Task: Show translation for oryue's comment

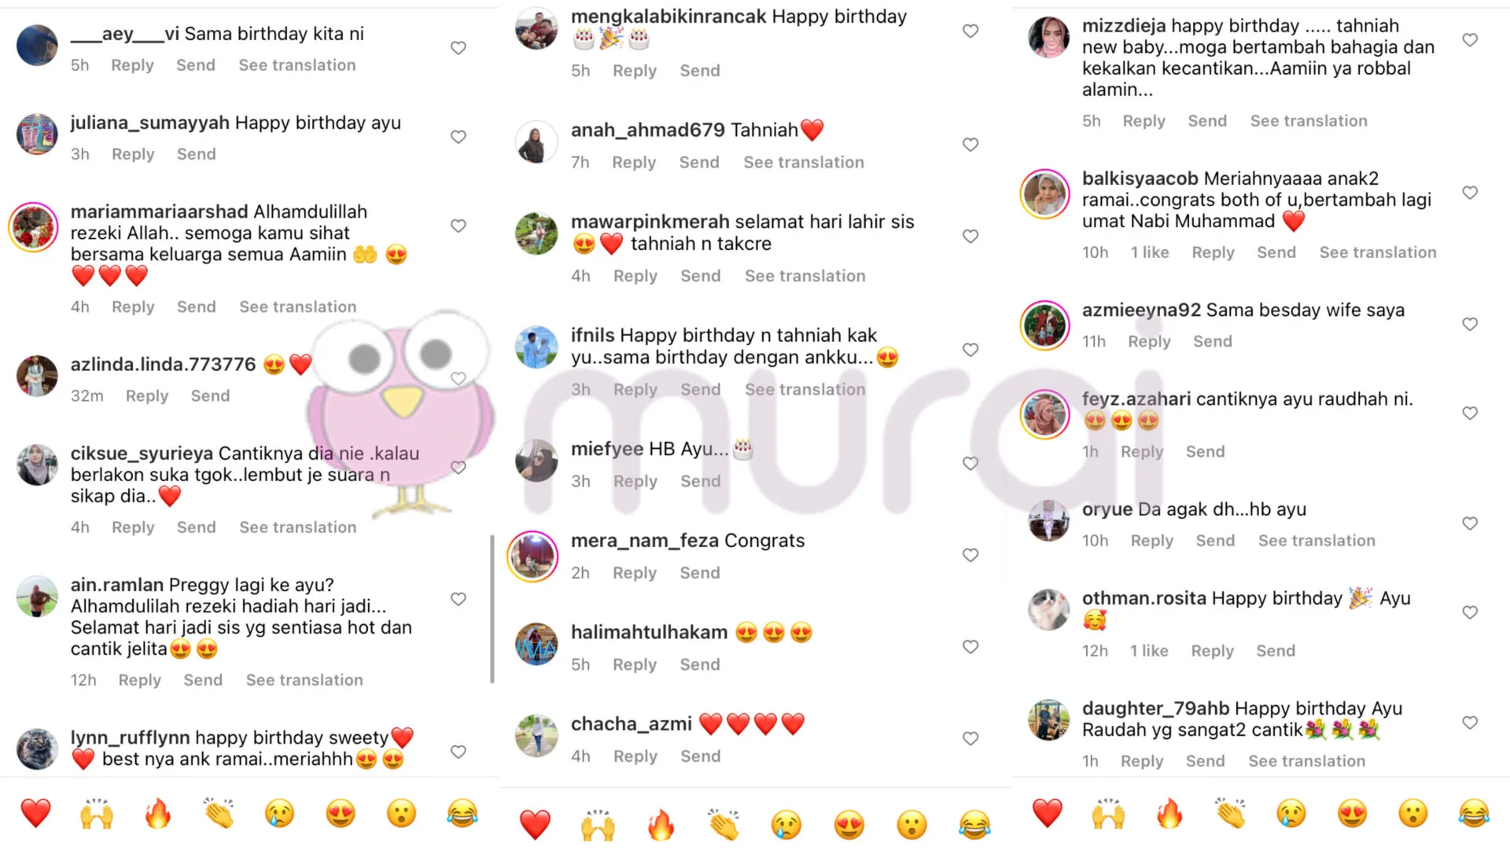Action: click(1317, 541)
